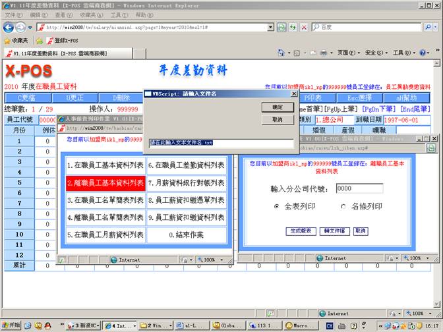Screen dimensions: 443x332
Task: Select the 全表列印 radio option
Action: (277, 206)
